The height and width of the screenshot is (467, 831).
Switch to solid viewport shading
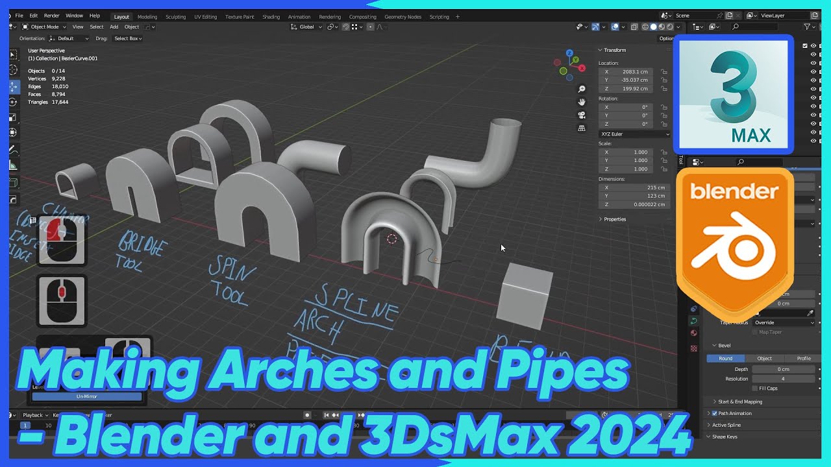[654, 27]
